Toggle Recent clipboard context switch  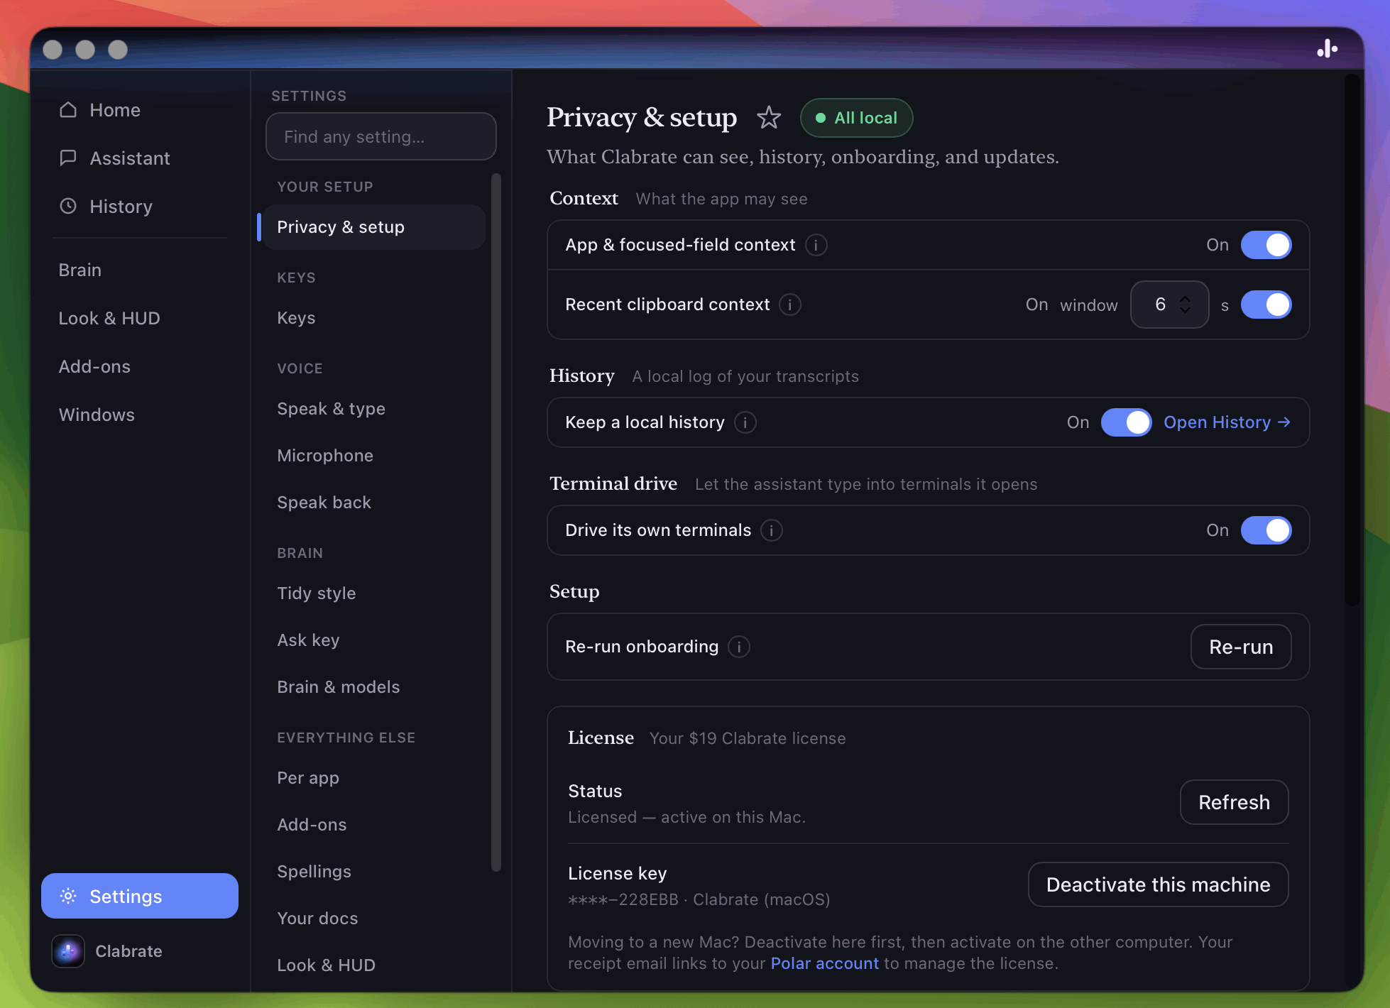click(1266, 305)
